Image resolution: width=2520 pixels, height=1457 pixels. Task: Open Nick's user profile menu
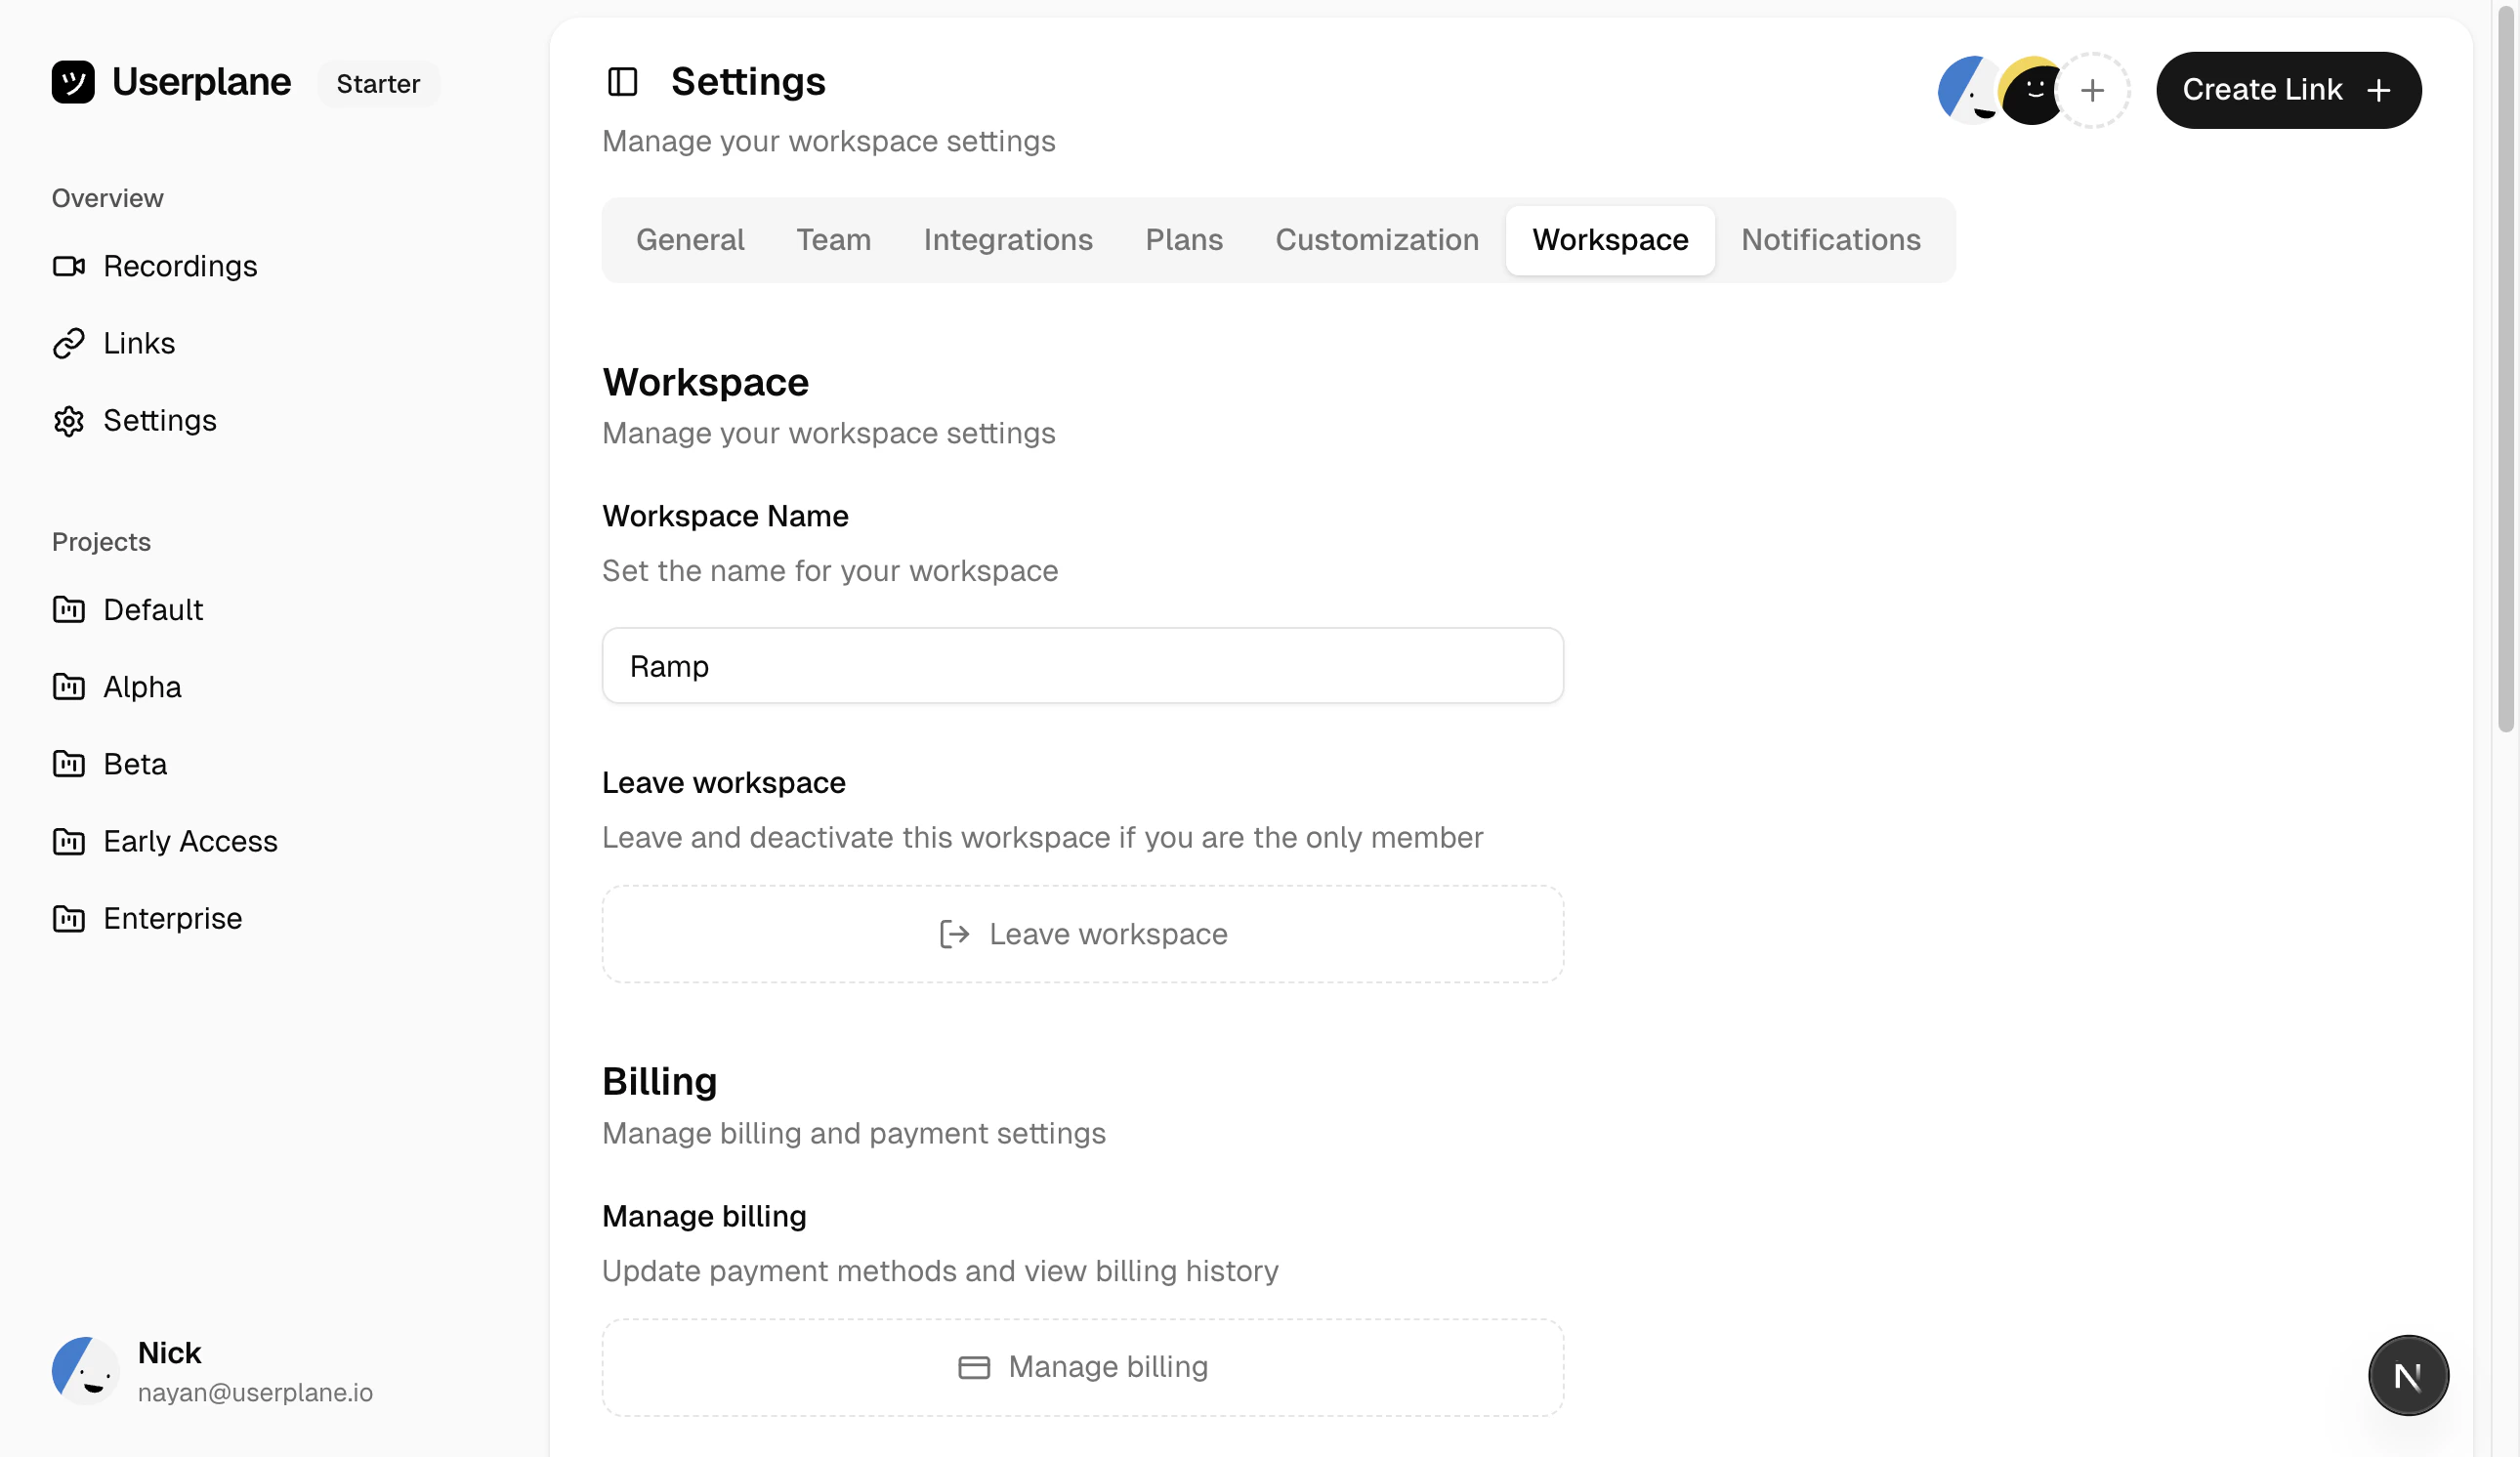[212, 1371]
